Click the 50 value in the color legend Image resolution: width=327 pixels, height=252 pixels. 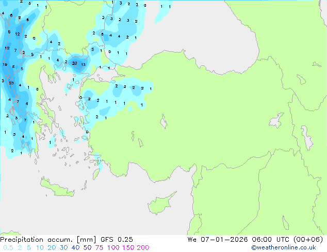click(x=87, y=248)
